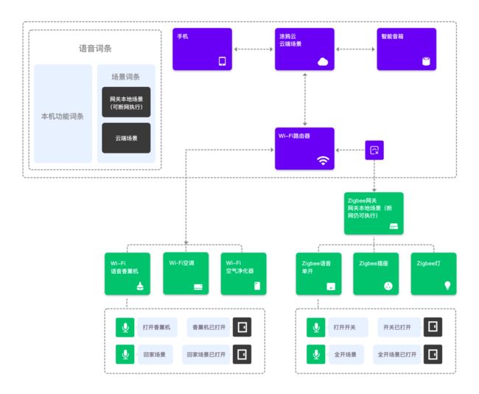Click the dark 云端场景 block under 场景词条

[x=126, y=138]
